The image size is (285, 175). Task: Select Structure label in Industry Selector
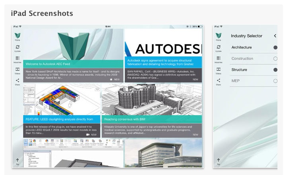pos(239,70)
